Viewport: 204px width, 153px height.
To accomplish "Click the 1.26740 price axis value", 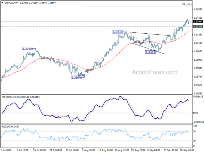I will point(198,76).
